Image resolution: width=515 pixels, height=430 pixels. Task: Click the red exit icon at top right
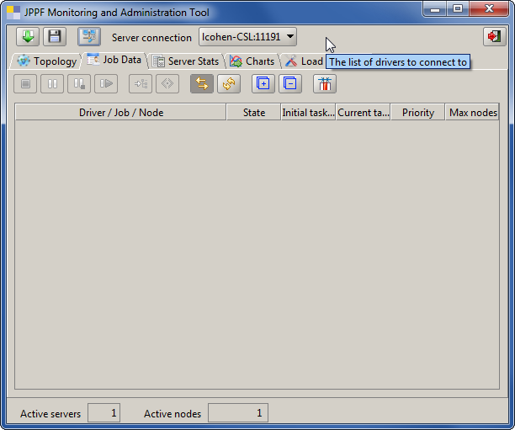point(495,36)
